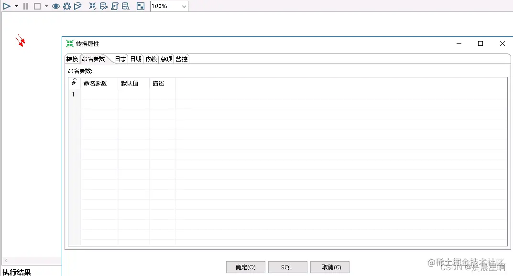Switch to the 转换 tab
This screenshot has height=276, width=513.
click(72, 59)
